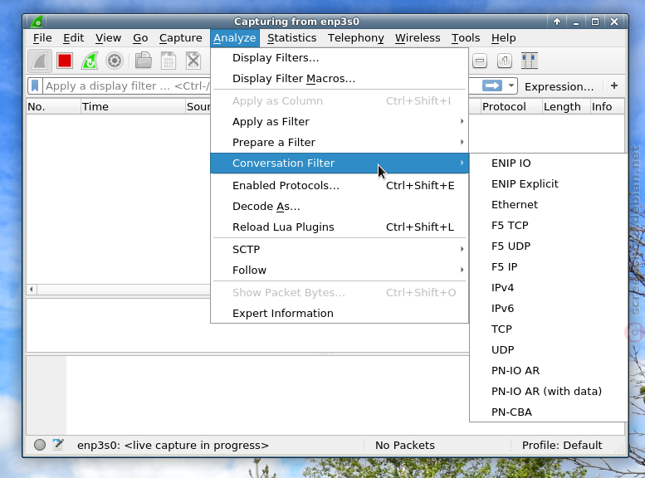Reset zoom to normal size icon
This screenshot has height=478, width=645.
coord(505,61)
